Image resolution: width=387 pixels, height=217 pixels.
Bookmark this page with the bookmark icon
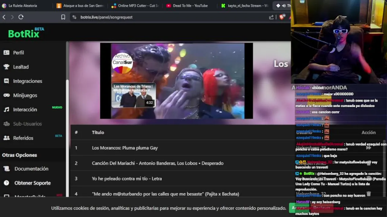coord(63,17)
